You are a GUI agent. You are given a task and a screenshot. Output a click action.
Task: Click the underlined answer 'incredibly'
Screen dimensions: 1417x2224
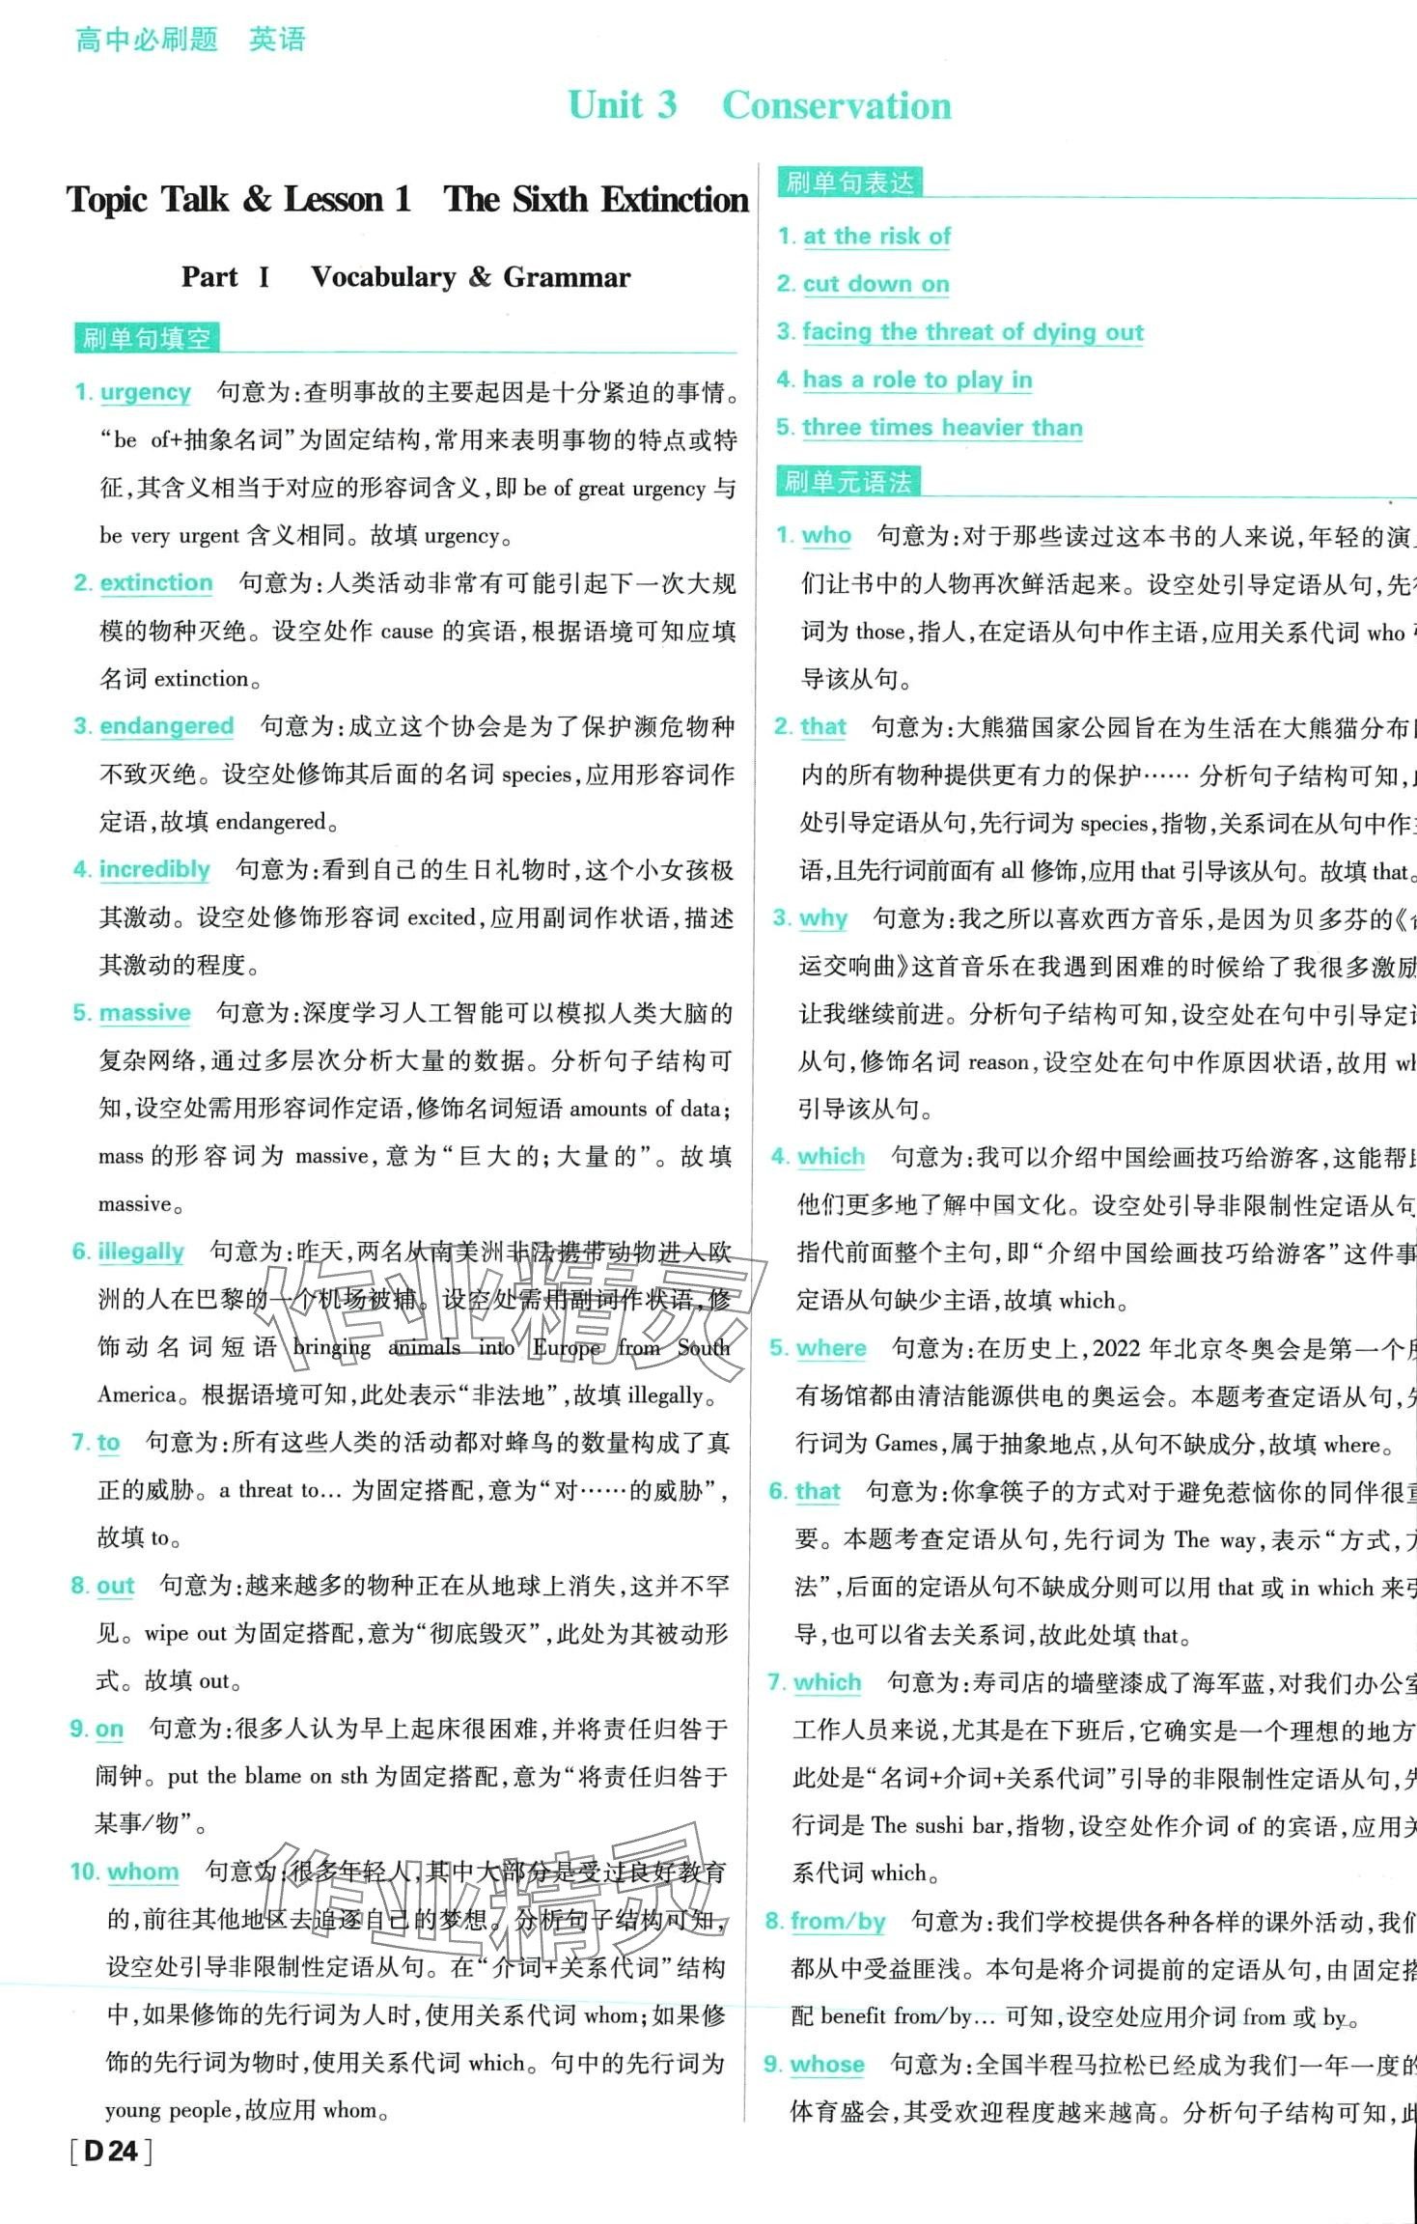tap(154, 870)
